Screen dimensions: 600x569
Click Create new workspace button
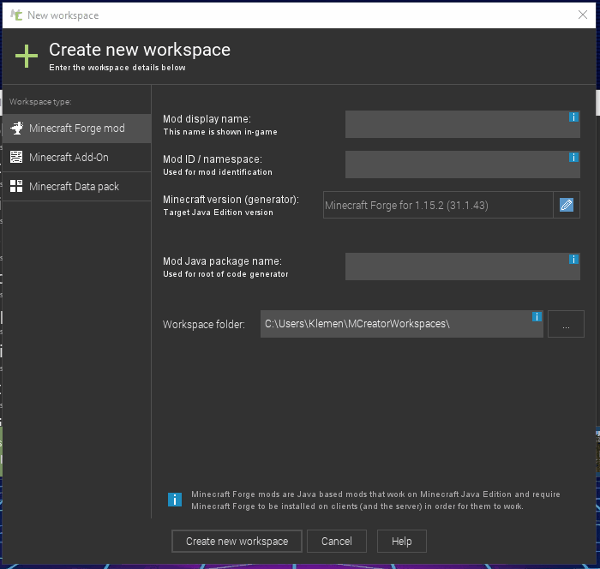tap(237, 541)
